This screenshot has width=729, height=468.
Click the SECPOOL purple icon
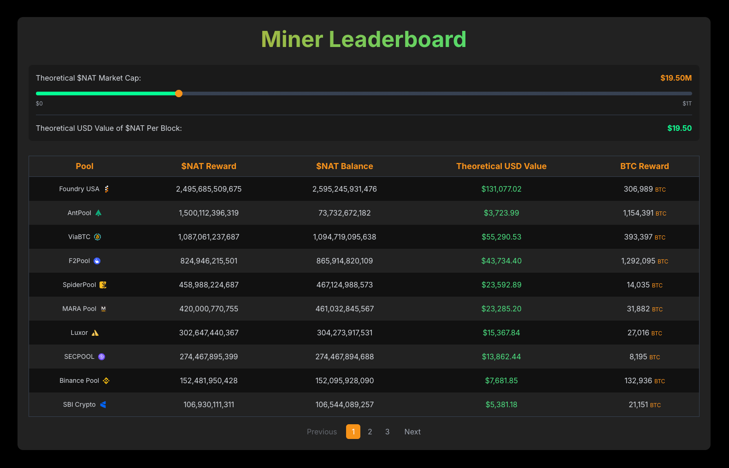pyautogui.click(x=101, y=357)
